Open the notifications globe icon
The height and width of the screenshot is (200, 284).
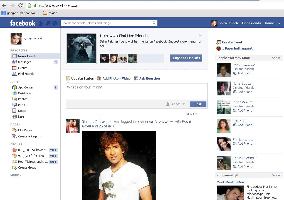click(55, 23)
